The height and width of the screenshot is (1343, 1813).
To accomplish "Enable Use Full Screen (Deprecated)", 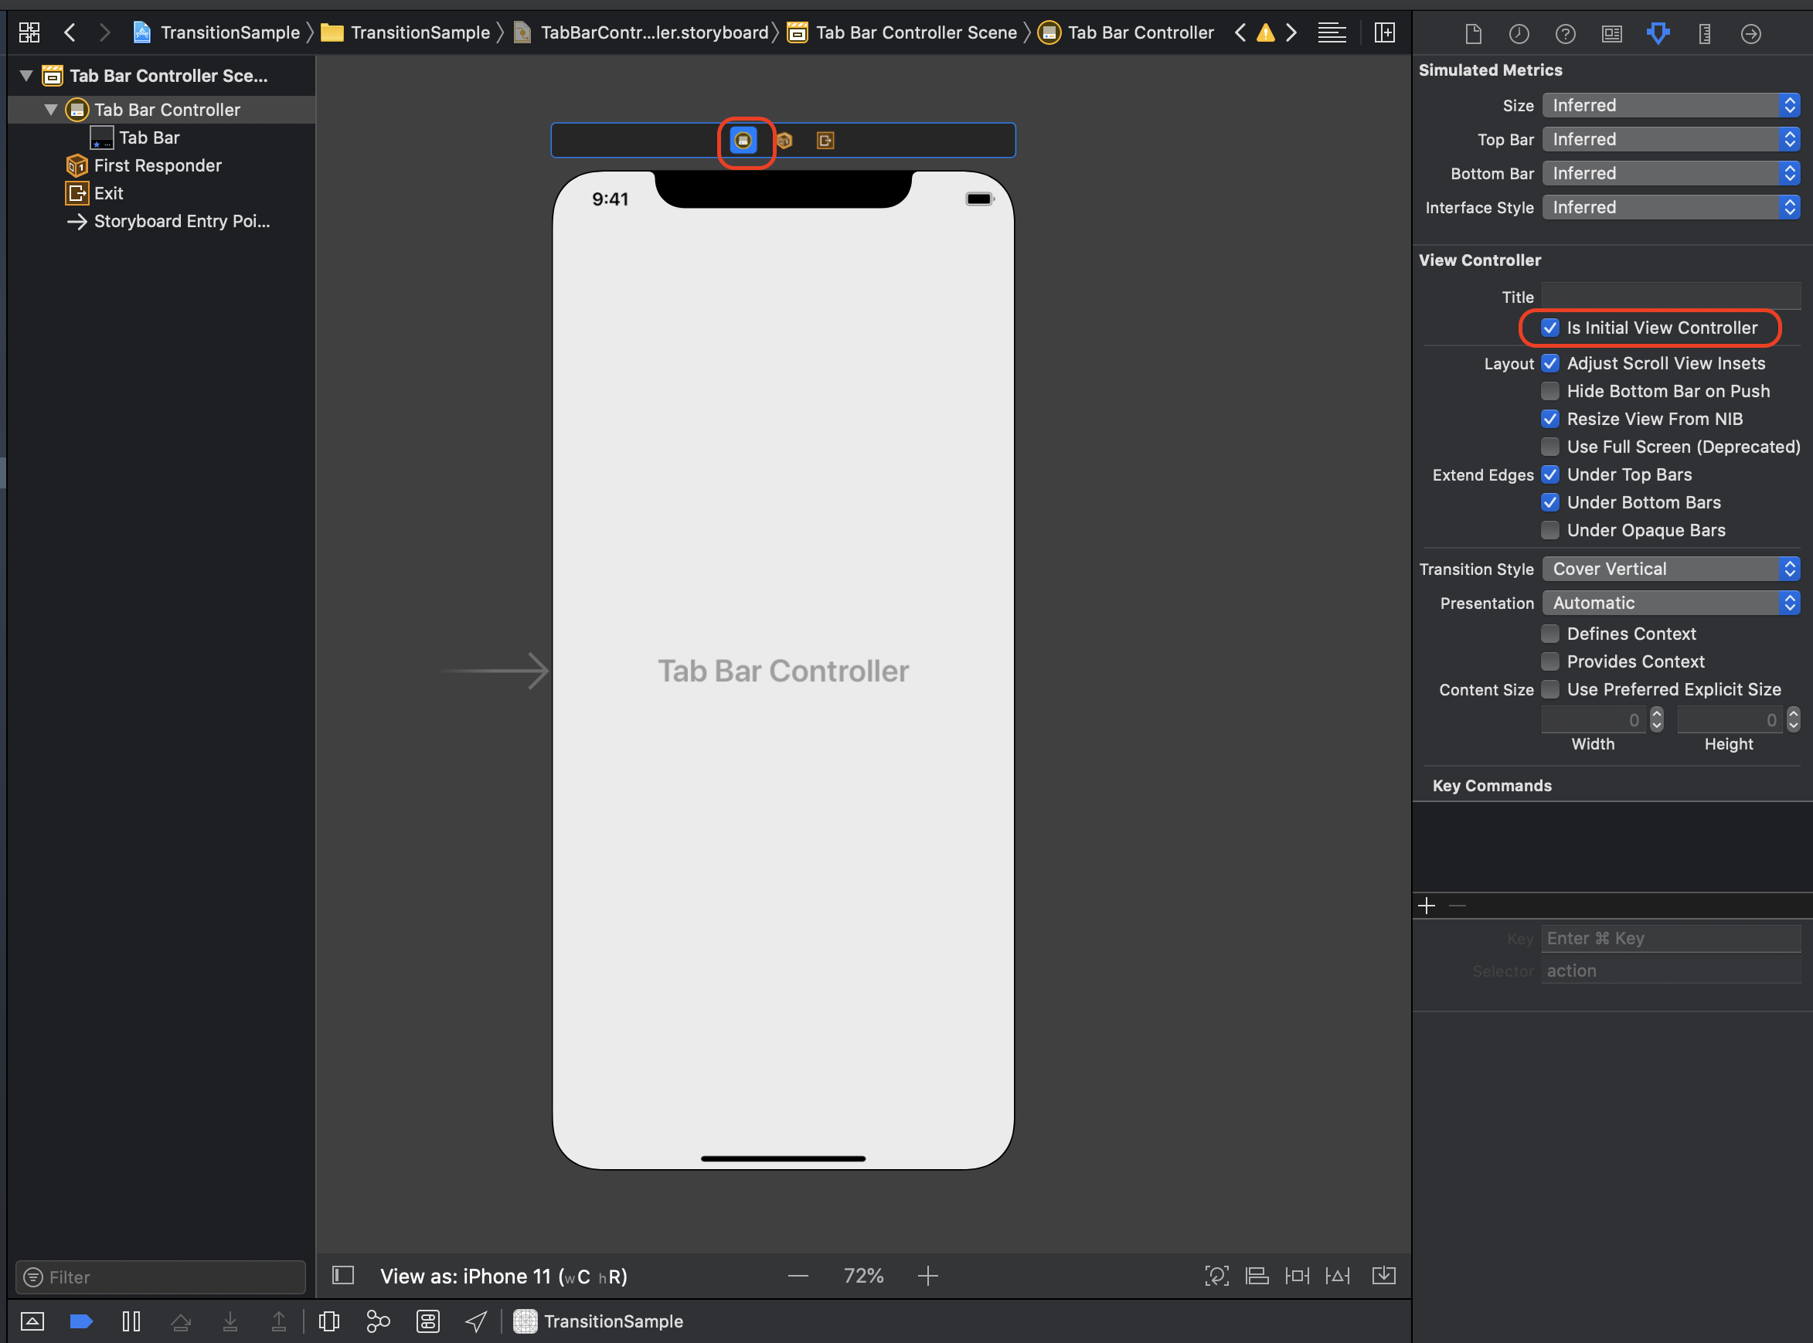I will 1549,447.
